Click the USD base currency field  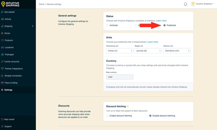pyautogui.click(x=120, y=77)
